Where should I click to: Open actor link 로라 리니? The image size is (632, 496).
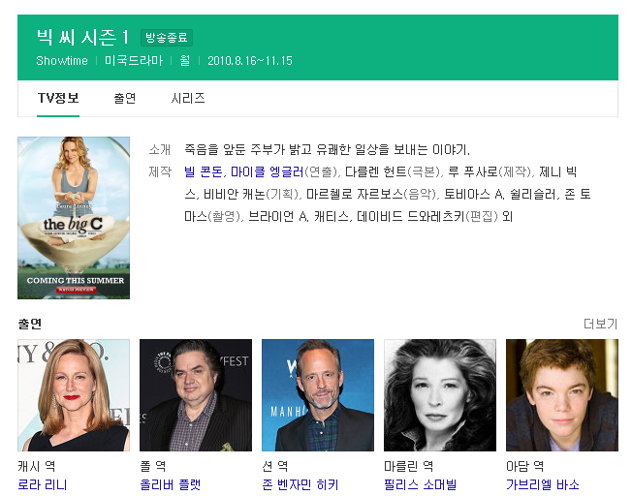click(x=43, y=484)
